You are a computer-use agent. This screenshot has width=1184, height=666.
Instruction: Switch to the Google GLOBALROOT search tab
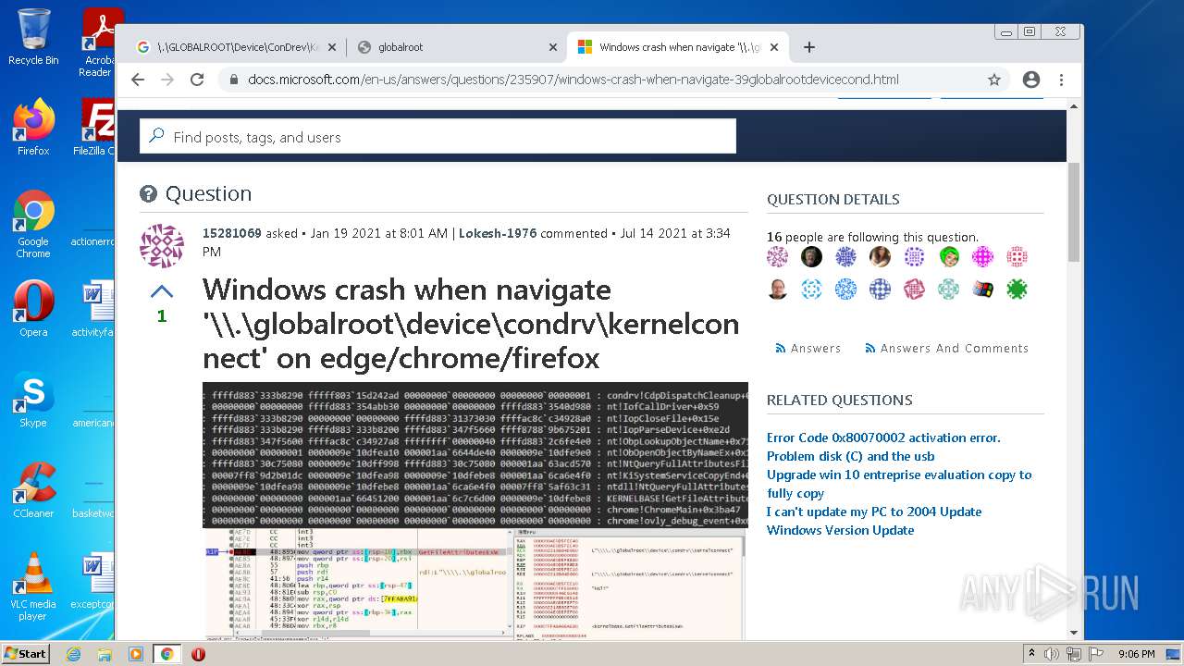pyautogui.click(x=235, y=47)
